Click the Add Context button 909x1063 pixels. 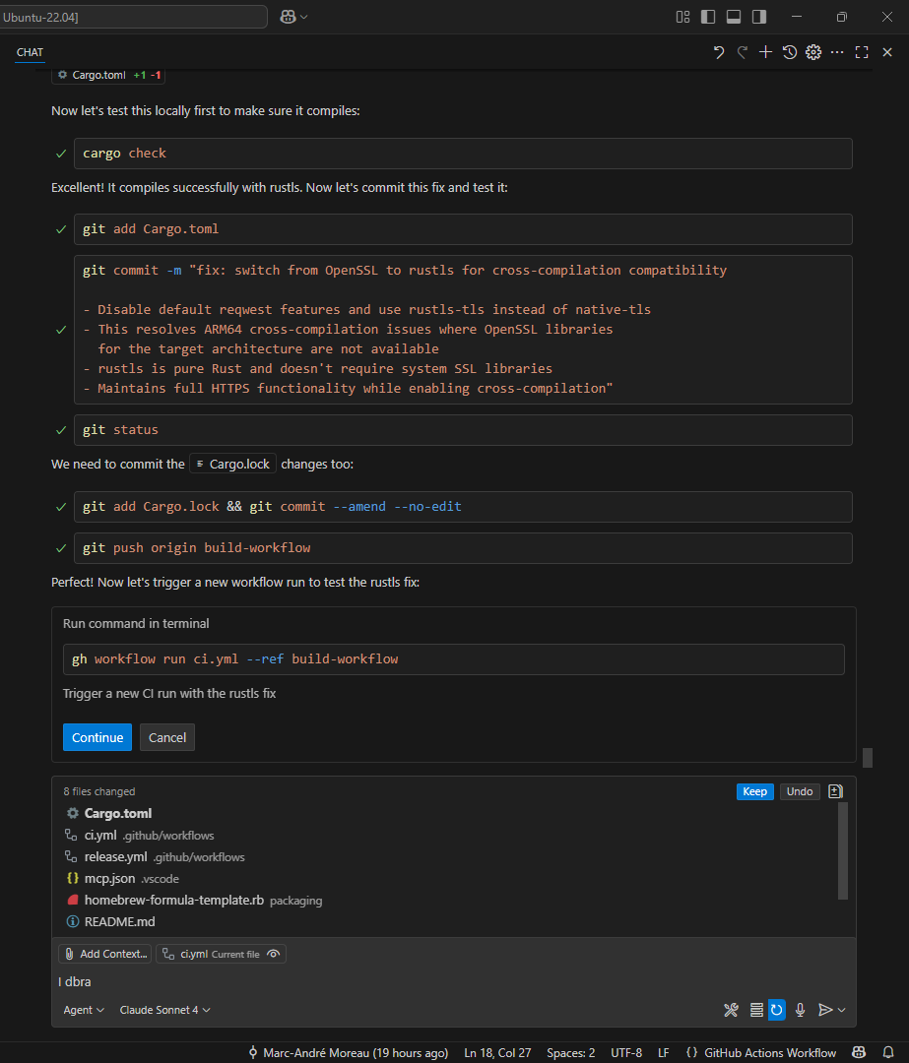105,954
